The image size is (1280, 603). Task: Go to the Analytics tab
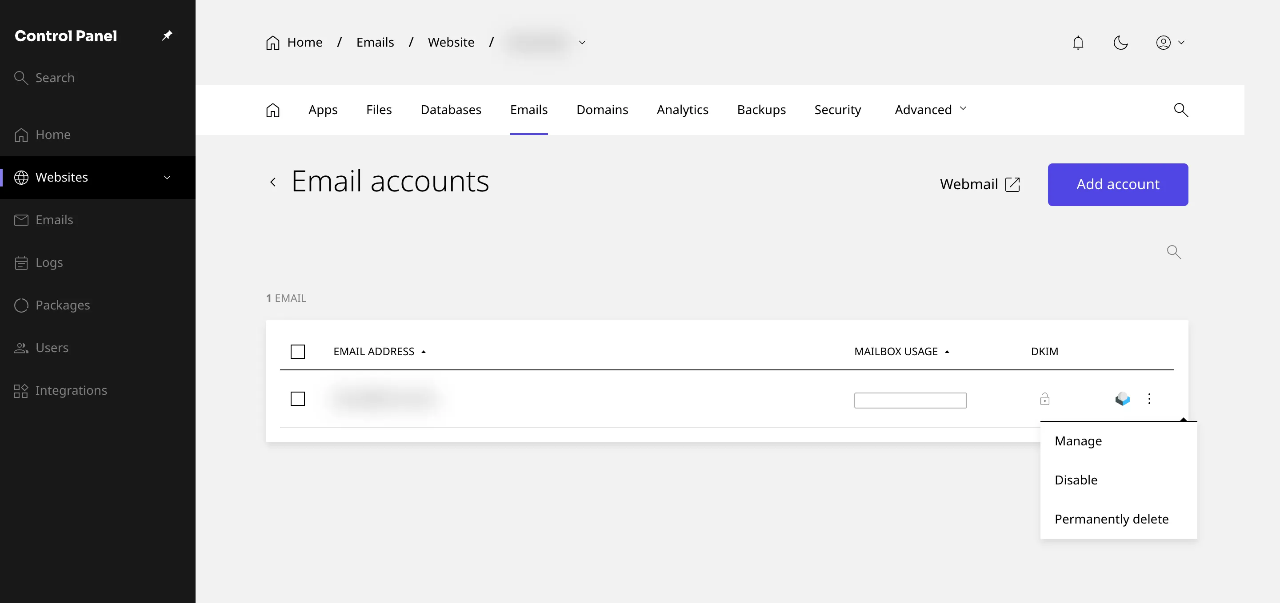(682, 110)
